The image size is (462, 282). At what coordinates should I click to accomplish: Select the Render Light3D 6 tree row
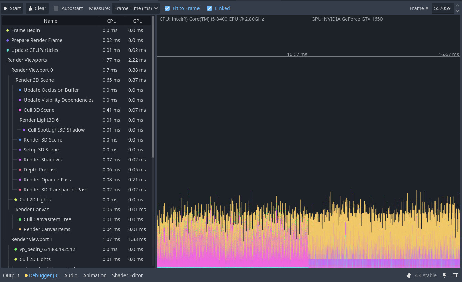coord(39,120)
